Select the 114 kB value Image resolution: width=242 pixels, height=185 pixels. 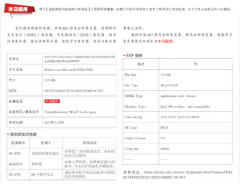click(x=166, y=75)
